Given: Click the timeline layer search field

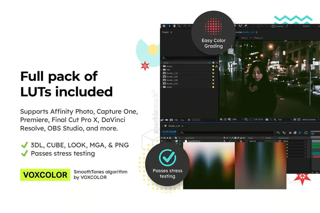Looking at the screenshot, I should [x=226, y=133].
